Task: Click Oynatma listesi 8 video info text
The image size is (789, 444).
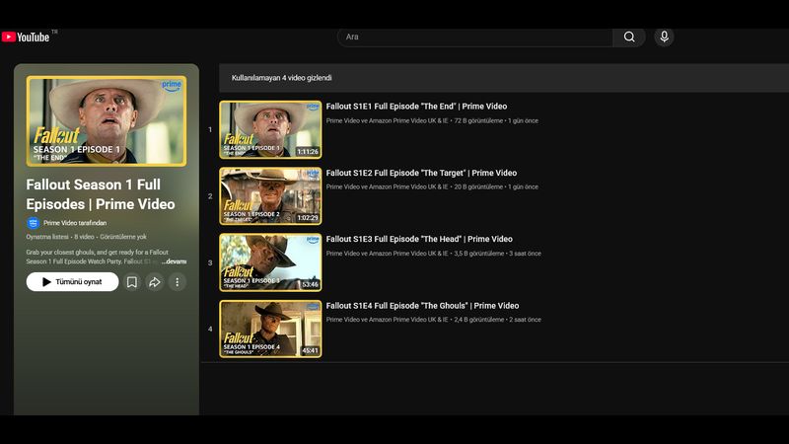Action: pyautogui.click(x=86, y=237)
